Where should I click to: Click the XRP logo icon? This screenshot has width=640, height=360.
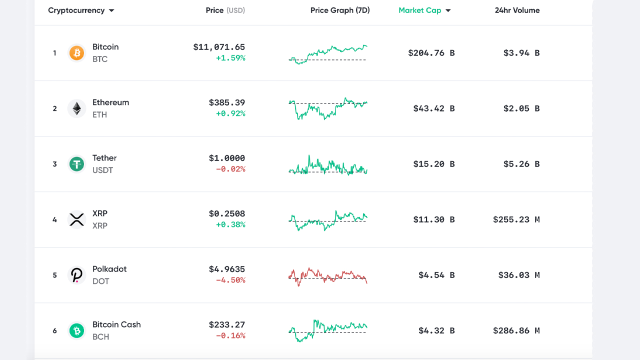click(76, 219)
